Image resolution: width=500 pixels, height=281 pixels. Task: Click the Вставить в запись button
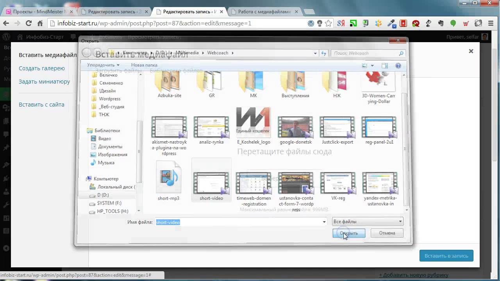(x=446, y=256)
